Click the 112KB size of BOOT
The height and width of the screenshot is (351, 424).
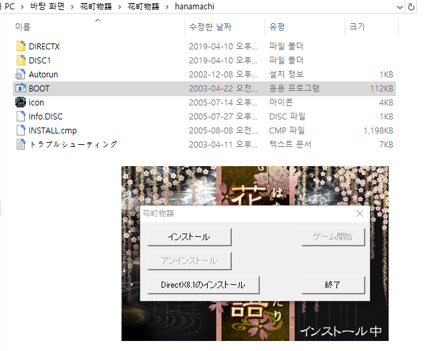point(381,89)
